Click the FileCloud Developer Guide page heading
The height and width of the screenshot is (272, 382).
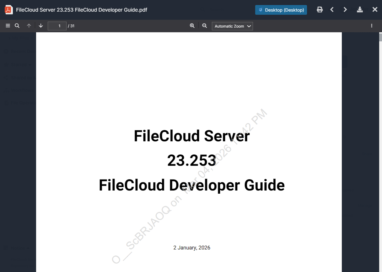pos(191,185)
